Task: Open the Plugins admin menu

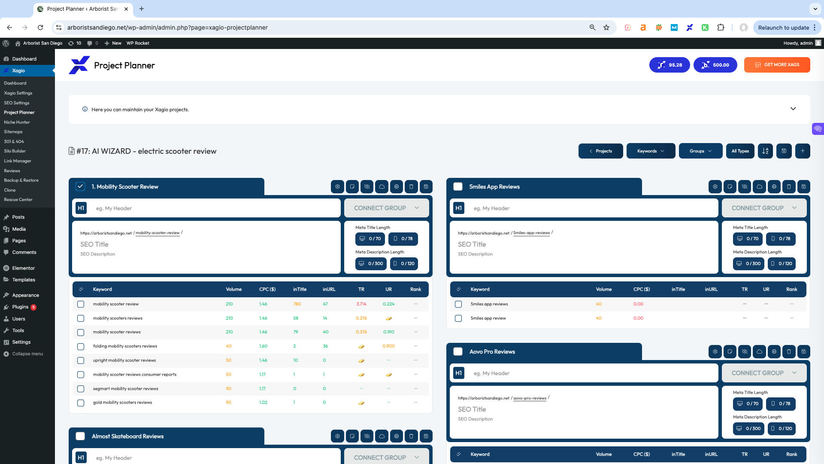Action: (20, 307)
